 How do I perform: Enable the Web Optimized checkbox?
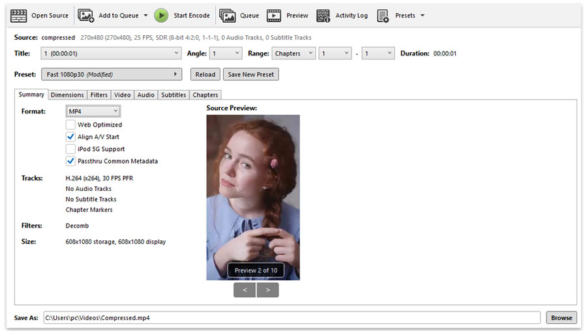tap(70, 124)
